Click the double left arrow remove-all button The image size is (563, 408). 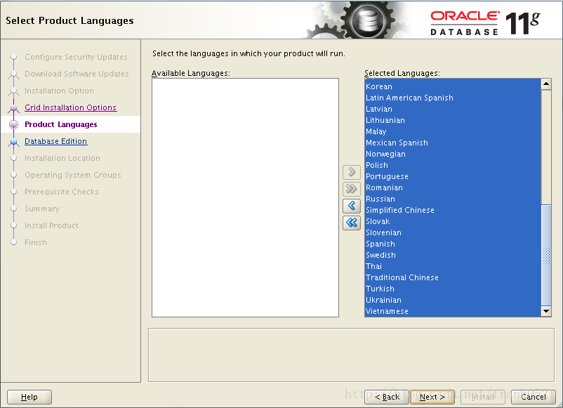pos(352,223)
